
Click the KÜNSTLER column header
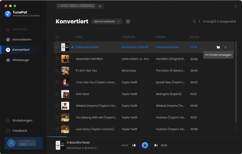pos(128,37)
